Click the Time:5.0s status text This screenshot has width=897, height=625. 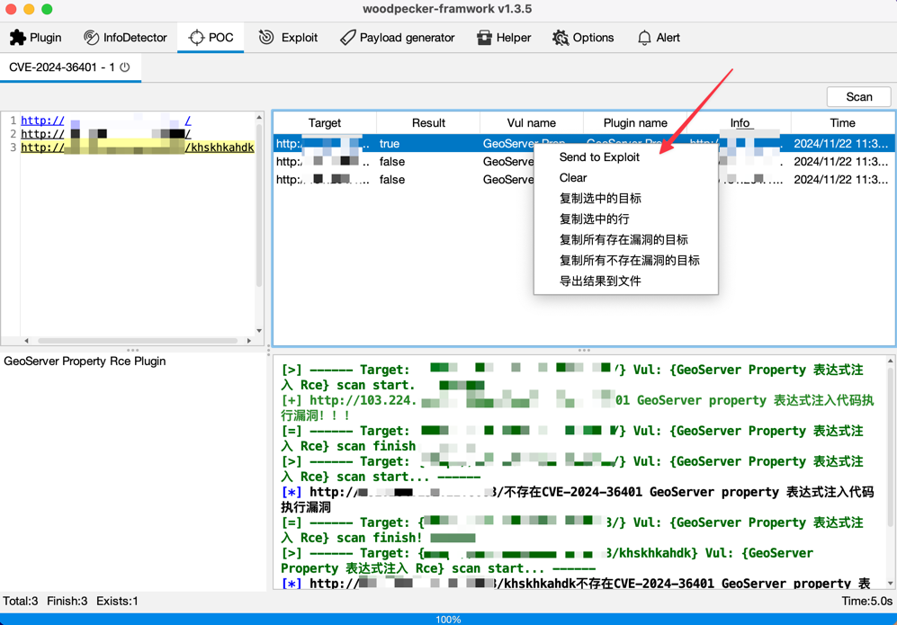[x=866, y=601]
